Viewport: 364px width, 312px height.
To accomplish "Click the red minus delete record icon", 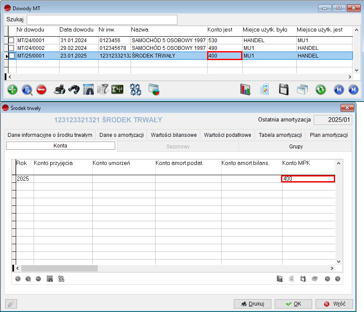I will point(41,90).
